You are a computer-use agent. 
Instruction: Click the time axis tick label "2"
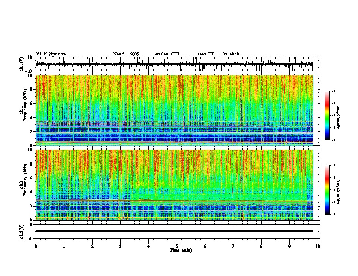click(92, 246)
